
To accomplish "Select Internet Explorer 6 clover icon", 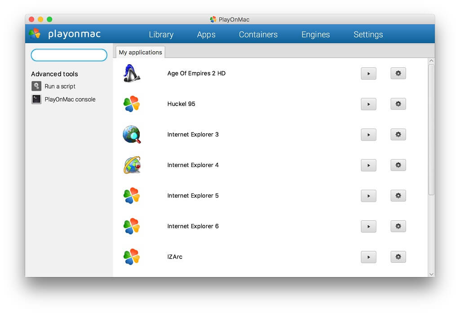I will [x=132, y=226].
